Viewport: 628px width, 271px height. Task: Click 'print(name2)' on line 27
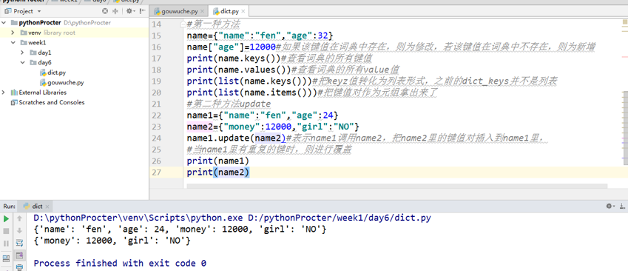click(218, 173)
